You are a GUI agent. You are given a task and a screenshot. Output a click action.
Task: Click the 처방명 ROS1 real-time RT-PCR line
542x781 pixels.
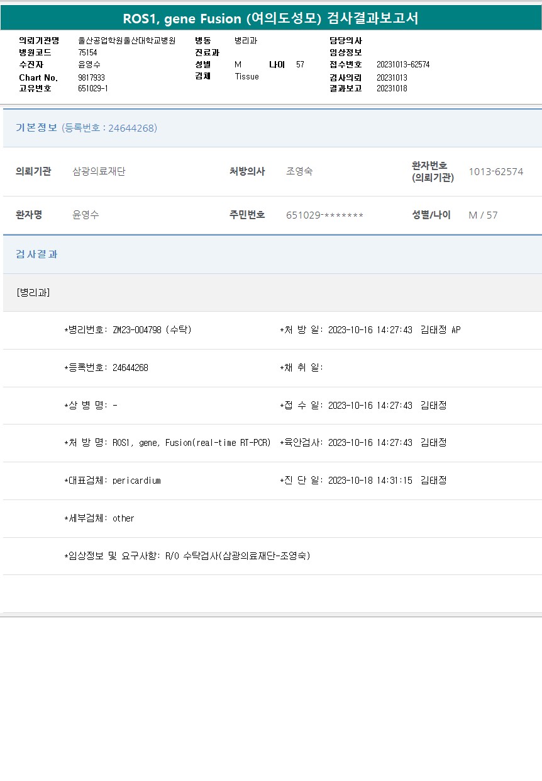coord(167,443)
